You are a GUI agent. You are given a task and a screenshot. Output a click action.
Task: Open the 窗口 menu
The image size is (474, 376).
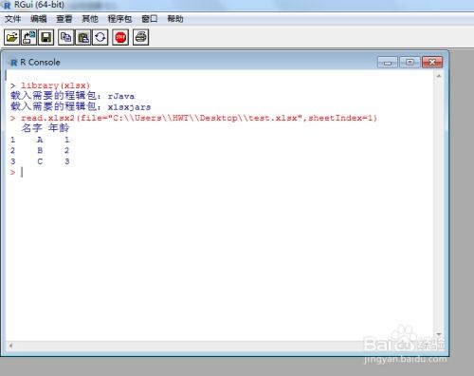tap(150, 19)
